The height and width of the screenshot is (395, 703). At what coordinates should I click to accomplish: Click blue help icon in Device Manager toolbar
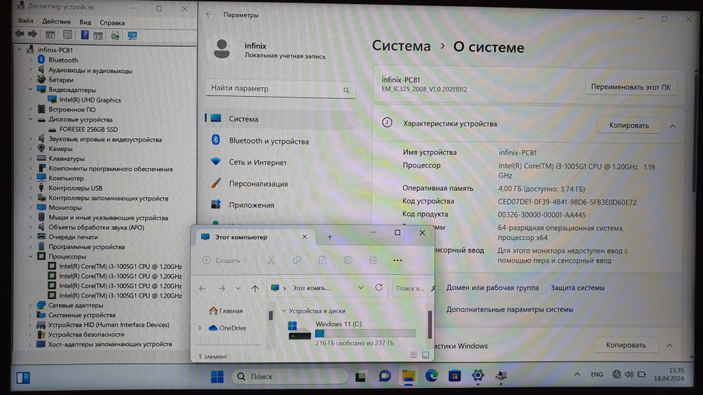(x=85, y=34)
